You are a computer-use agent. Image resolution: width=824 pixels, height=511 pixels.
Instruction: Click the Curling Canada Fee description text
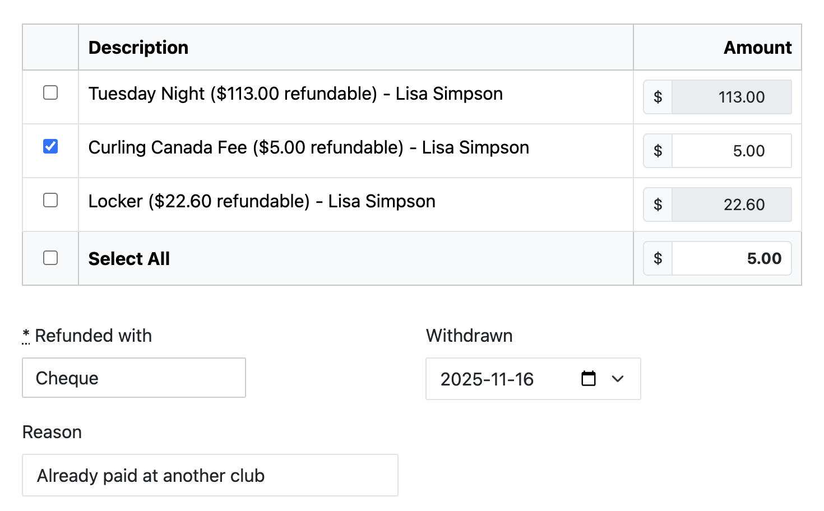coord(308,147)
